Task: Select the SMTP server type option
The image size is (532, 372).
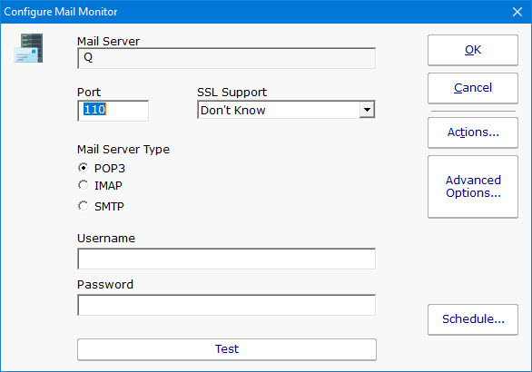Action: [84, 206]
